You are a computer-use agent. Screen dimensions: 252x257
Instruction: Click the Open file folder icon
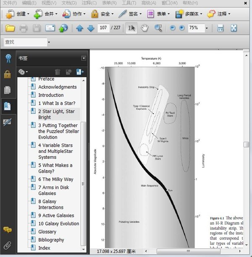(10, 29)
